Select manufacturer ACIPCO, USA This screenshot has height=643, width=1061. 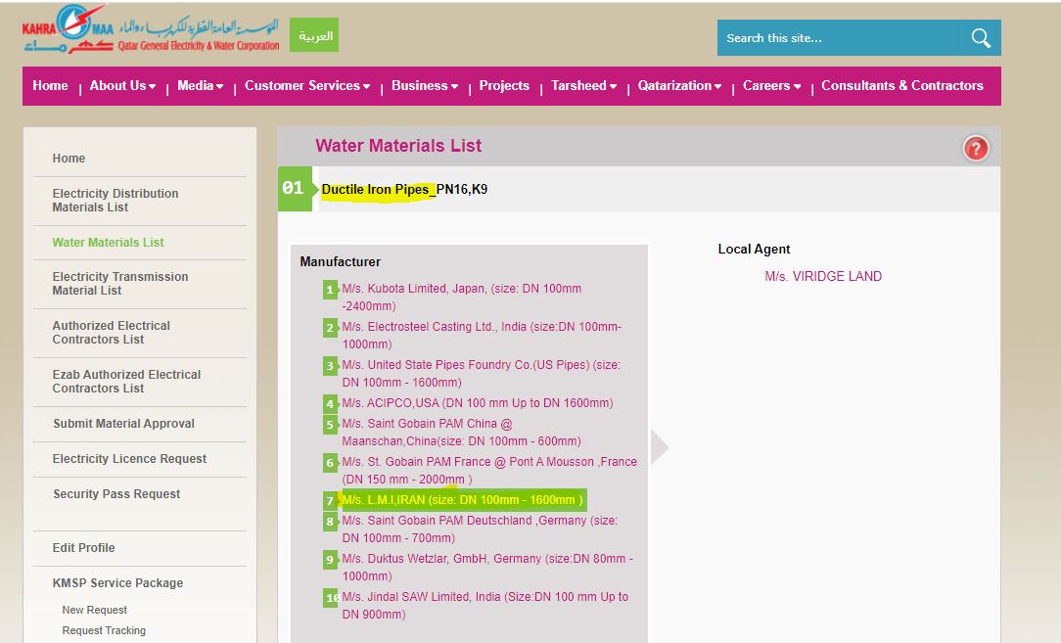click(x=477, y=403)
